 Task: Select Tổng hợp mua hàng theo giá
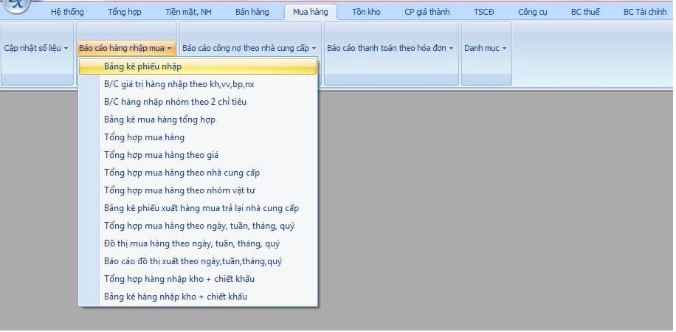[x=161, y=155]
